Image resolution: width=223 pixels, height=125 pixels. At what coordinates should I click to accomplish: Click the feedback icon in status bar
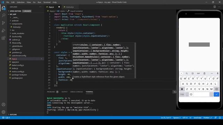click(x=216, y=118)
